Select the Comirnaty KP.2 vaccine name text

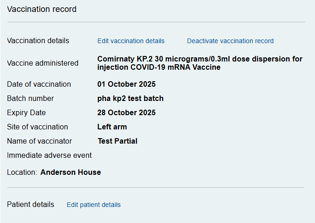pyautogui.click(x=200, y=63)
